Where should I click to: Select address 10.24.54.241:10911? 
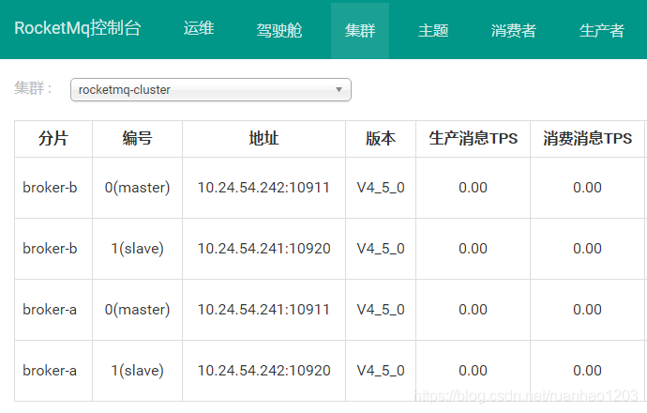point(263,310)
